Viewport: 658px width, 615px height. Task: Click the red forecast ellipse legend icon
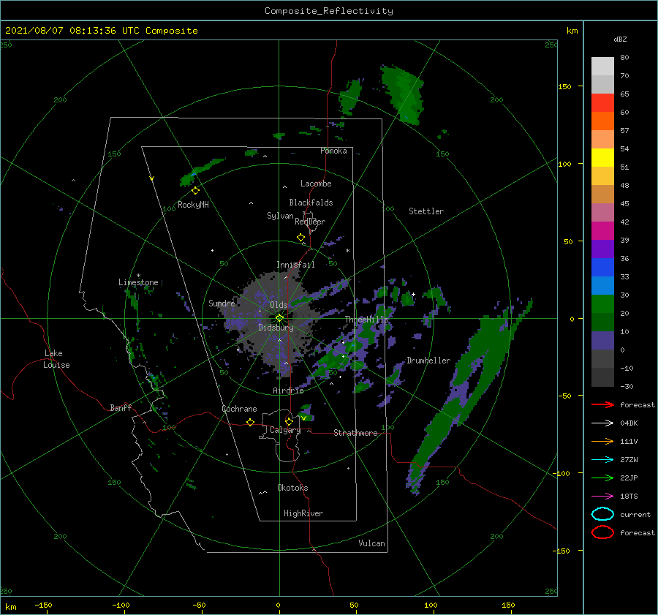(x=602, y=532)
